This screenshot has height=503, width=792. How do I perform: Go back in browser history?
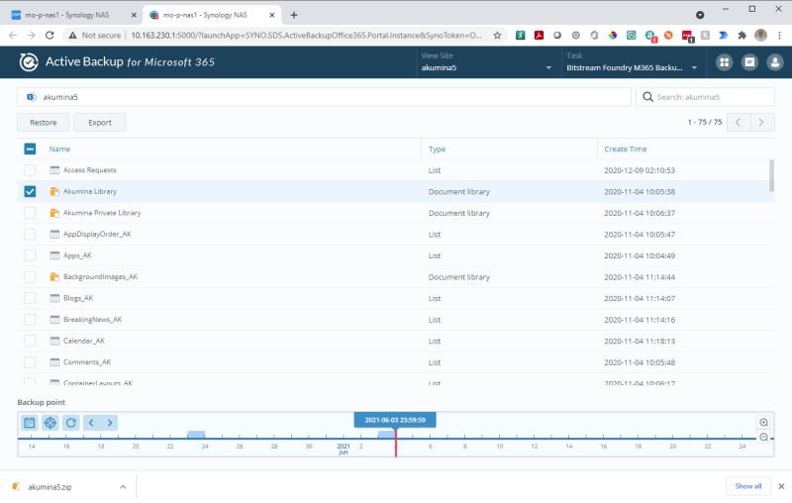[x=13, y=36]
